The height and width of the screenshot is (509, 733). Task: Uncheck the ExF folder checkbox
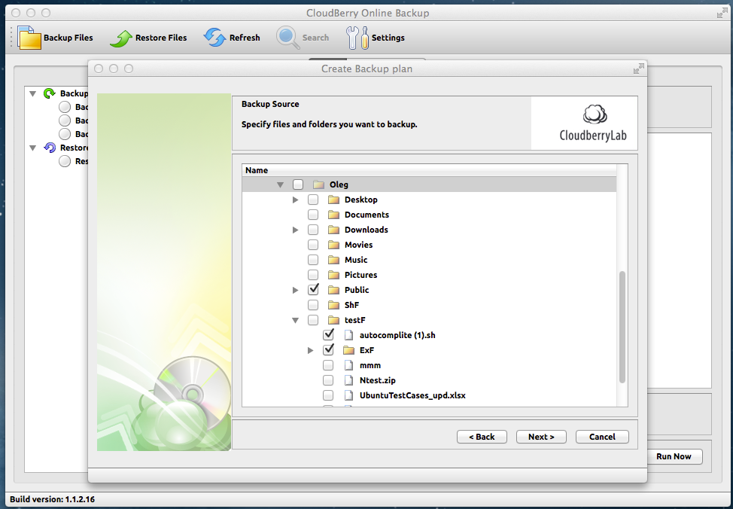coord(328,349)
